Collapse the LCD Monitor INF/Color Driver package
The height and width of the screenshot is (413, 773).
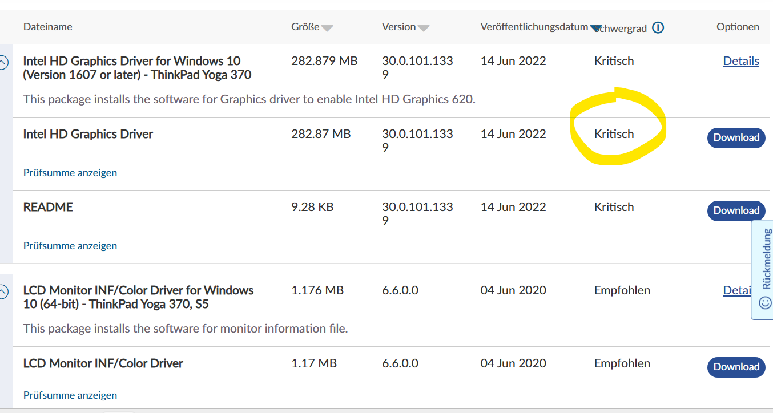(3, 292)
